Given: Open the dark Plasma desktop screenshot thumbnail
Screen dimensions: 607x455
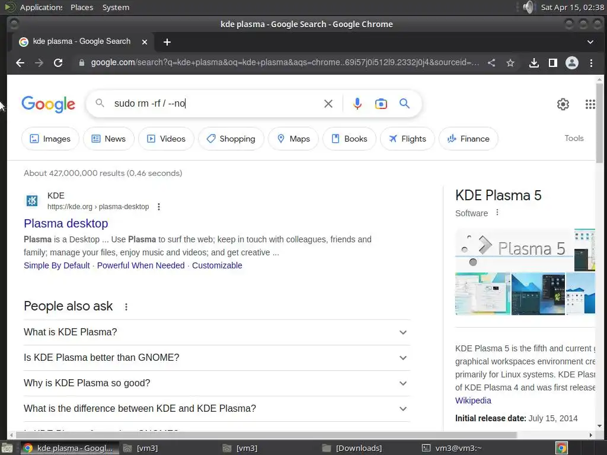Looking at the screenshot, I should click(x=538, y=294).
